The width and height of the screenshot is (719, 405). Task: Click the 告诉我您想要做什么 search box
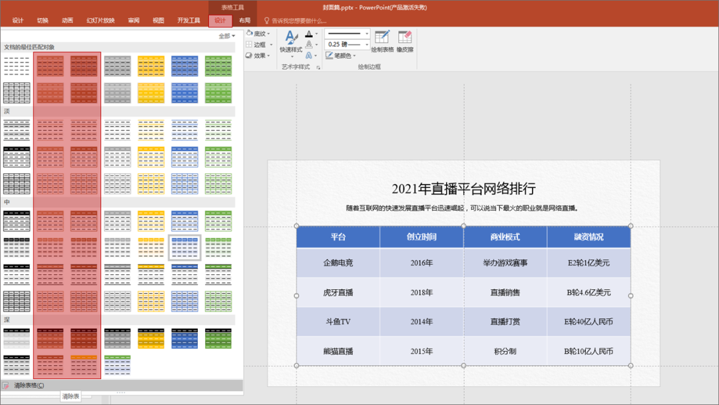pos(299,21)
